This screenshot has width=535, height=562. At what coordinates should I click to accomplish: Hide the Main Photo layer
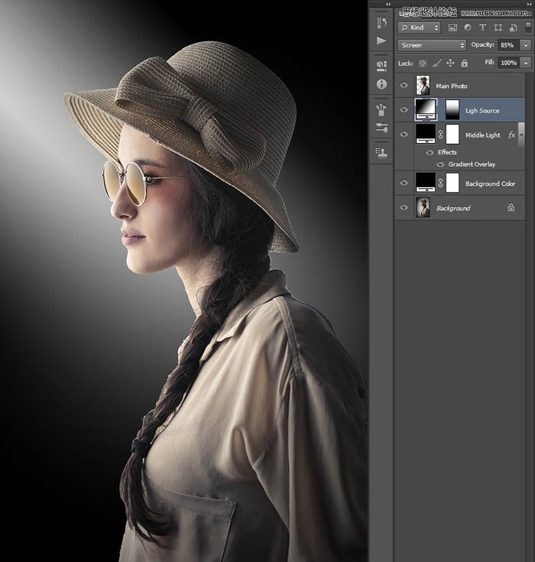[404, 86]
